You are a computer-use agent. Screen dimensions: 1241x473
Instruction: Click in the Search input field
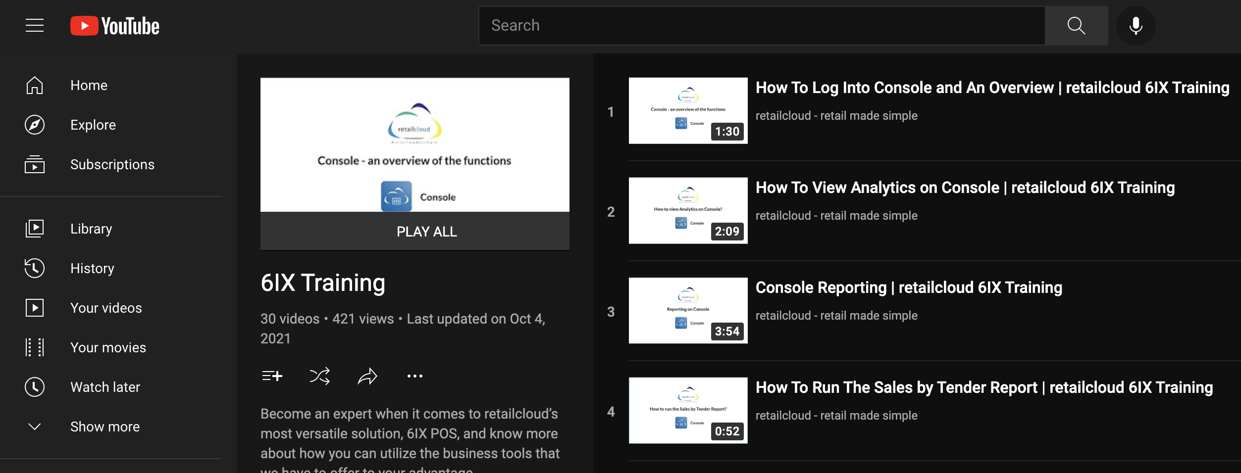click(762, 26)
